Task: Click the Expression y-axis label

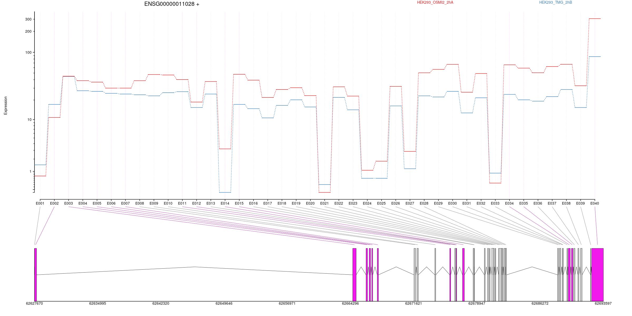Action: [6, 106]
